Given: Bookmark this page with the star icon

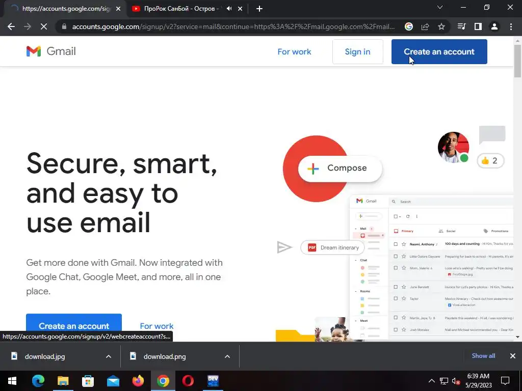Looking at the screenshot, I should 441,26.
